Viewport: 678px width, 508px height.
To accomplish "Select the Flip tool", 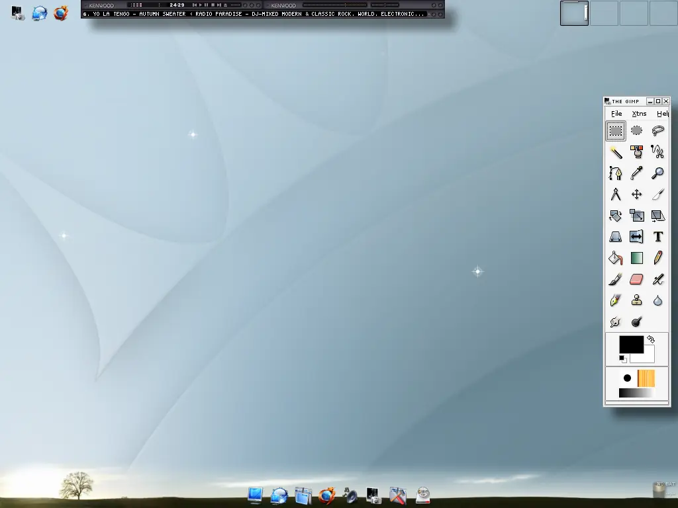I will (x=636, y=237).
